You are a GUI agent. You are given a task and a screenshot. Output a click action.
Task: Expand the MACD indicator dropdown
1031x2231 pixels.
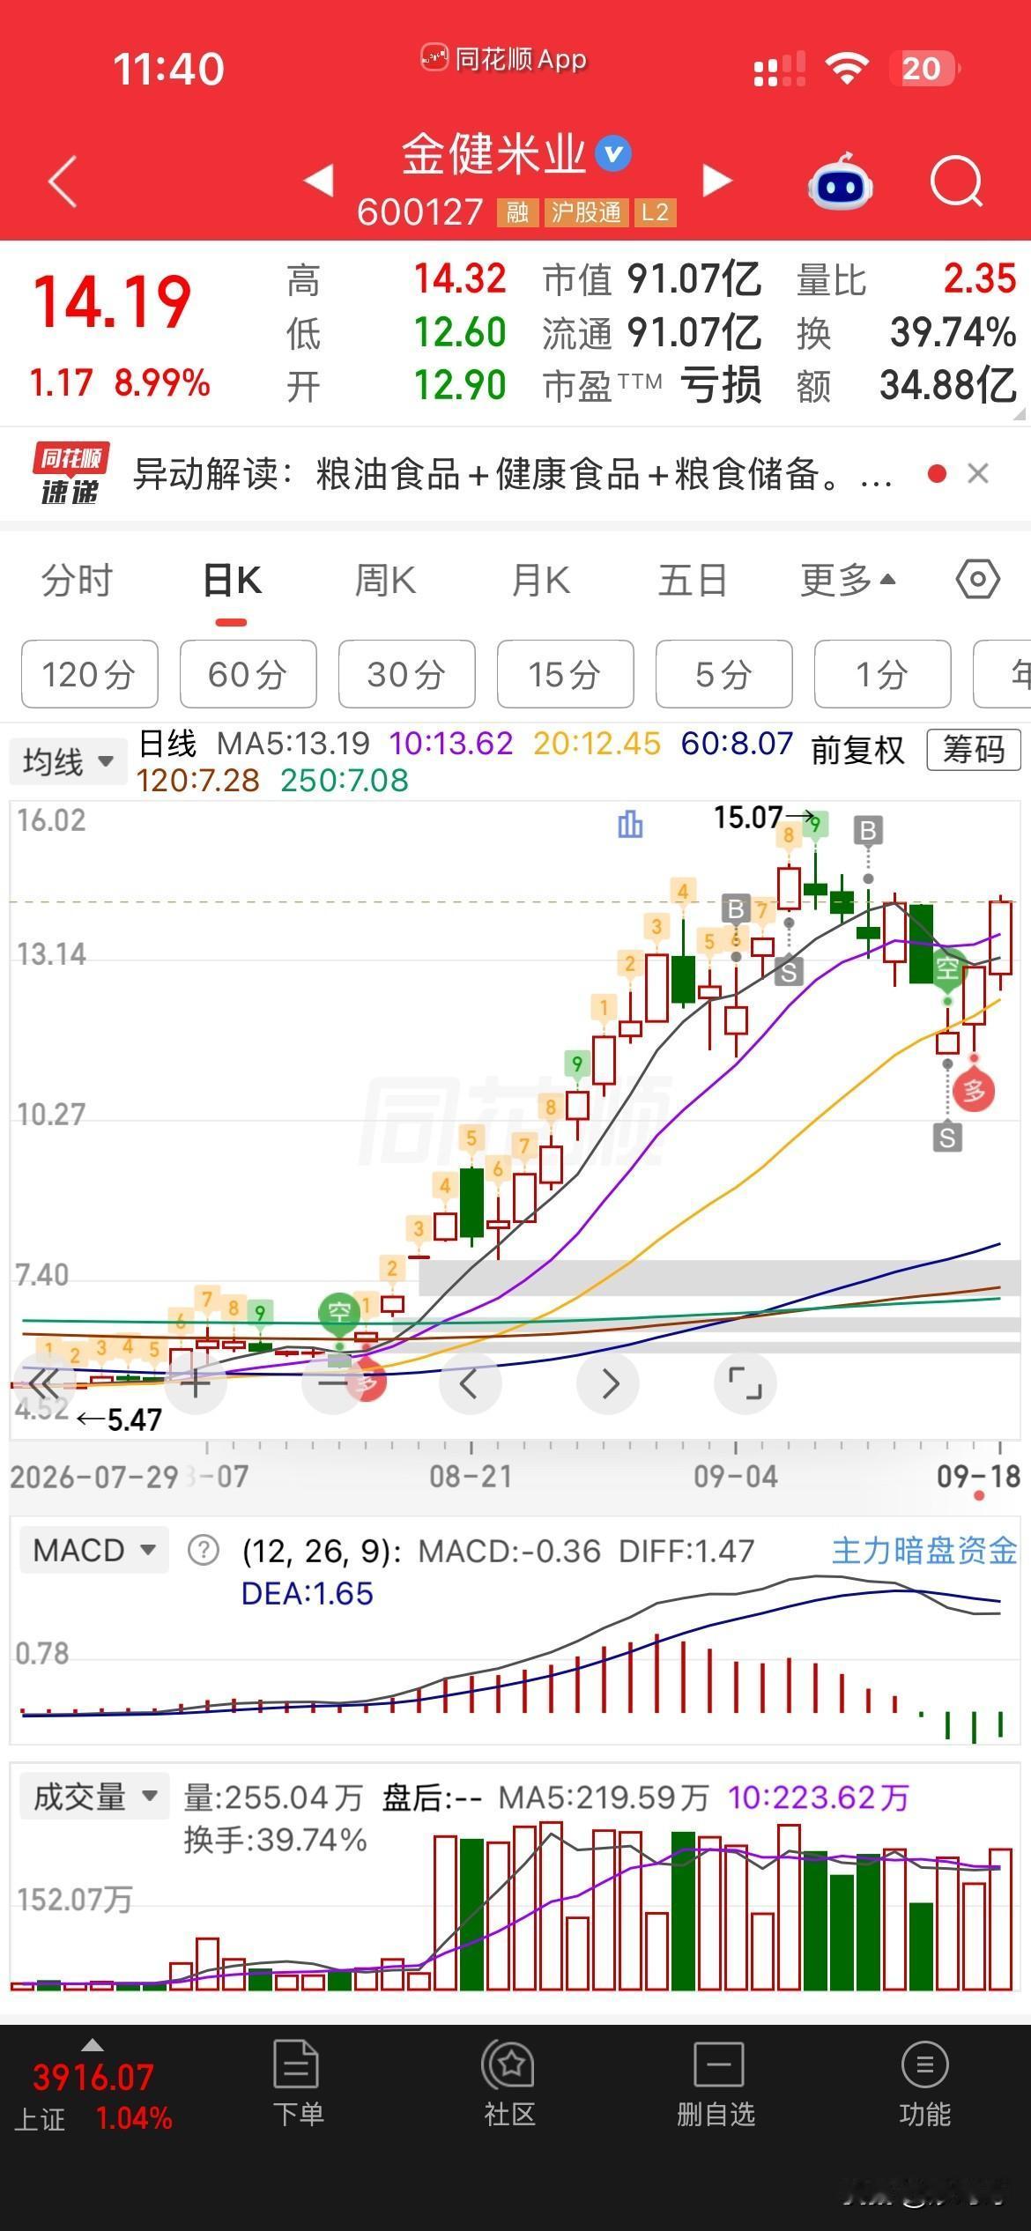[x=93, y=1550]
